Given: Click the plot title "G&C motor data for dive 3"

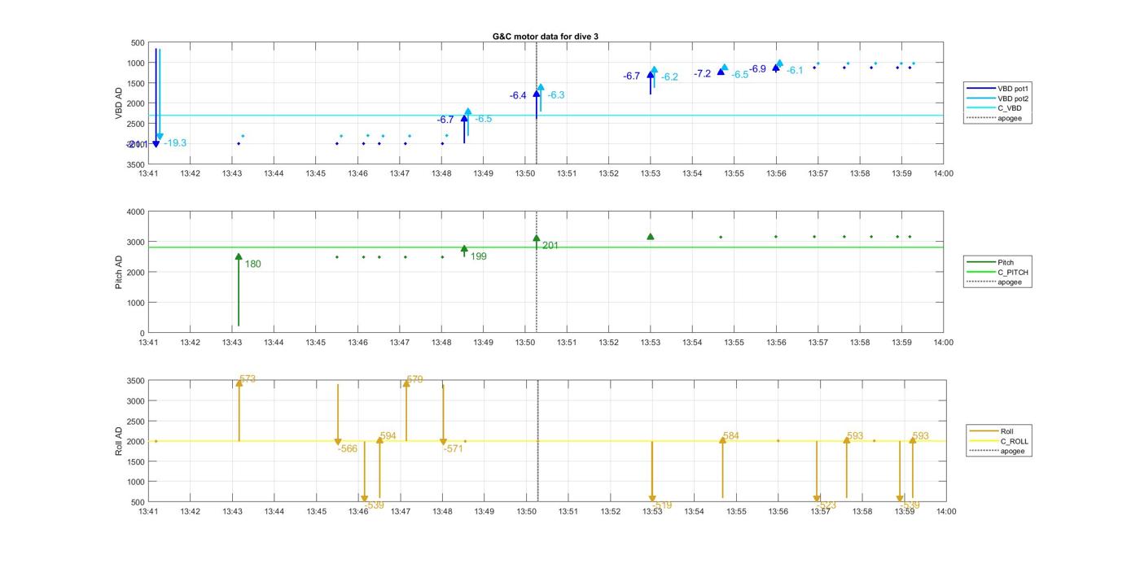Looking at the screenshot, I should (545, 37).
